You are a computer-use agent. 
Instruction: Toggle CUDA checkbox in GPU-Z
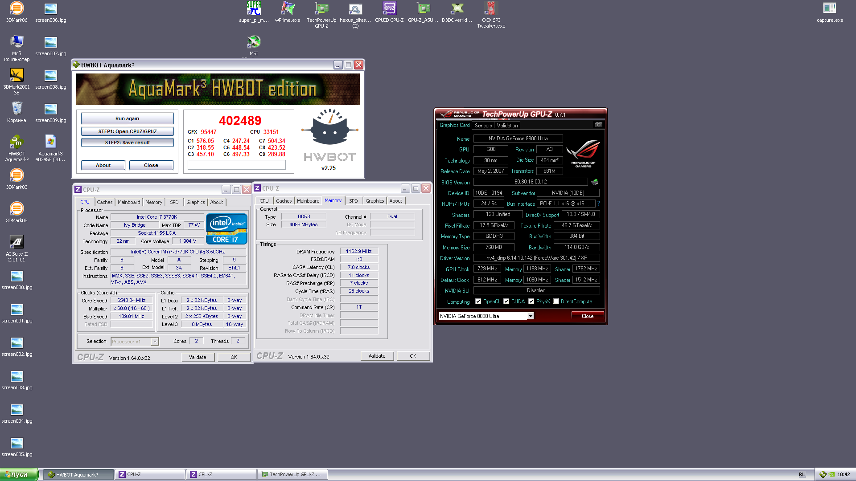click(506, 302)
